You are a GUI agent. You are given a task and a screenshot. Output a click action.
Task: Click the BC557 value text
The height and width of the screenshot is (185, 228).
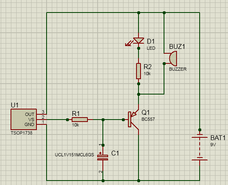point(148,119)
